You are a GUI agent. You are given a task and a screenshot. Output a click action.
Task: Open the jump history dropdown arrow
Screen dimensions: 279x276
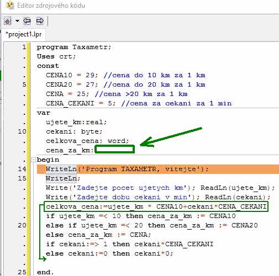coord(17,21)
